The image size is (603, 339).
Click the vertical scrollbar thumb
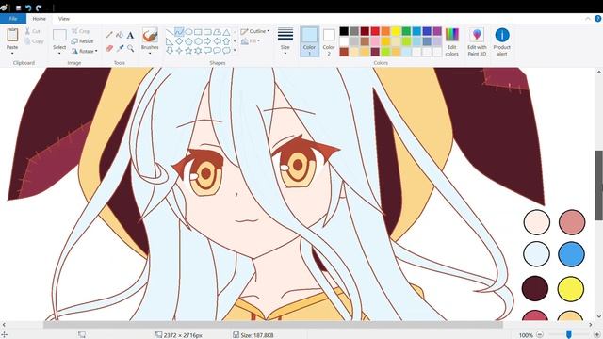599,185
